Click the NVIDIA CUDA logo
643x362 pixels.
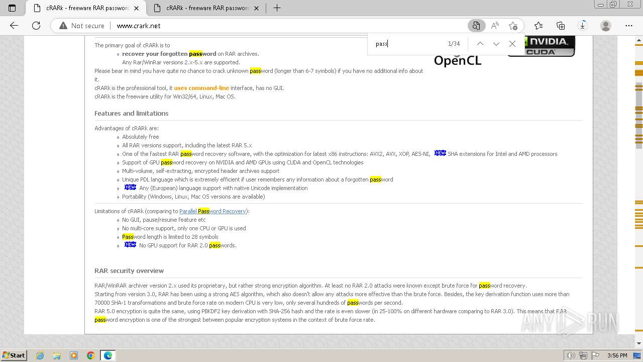(541, 46)
